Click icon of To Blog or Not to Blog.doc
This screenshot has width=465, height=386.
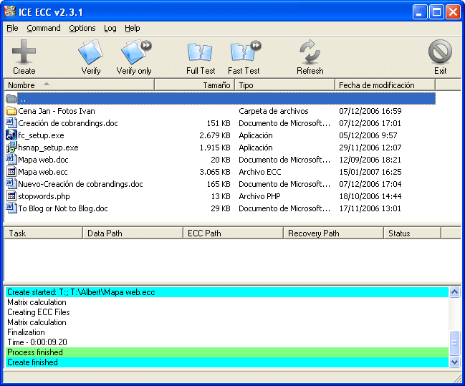[11, 208]
